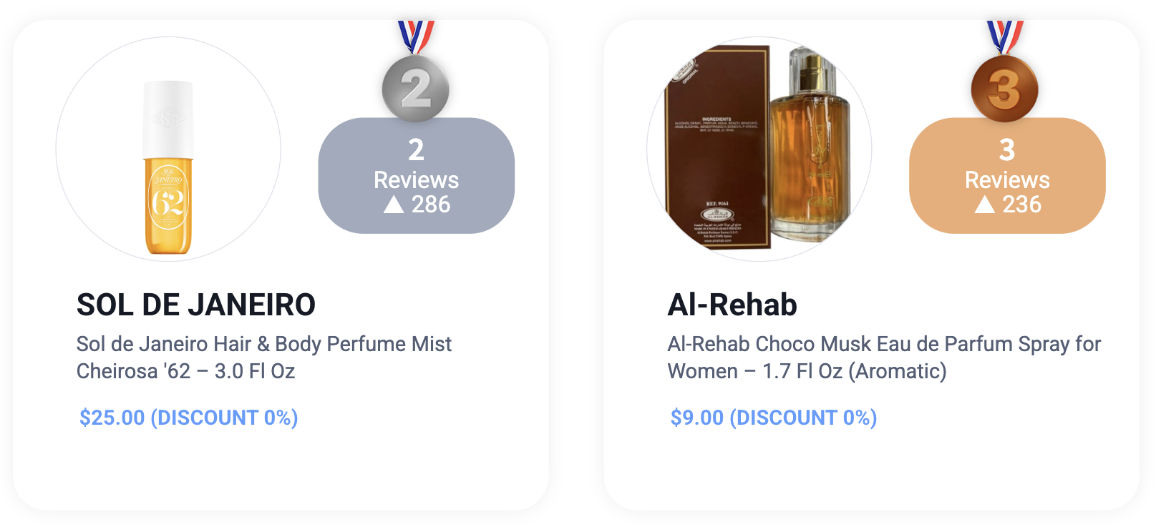The width and height of the screenshot is (1161, 532).
Task: Select the Choco Musk Eau de Parfum description
Action: [884, 358]
